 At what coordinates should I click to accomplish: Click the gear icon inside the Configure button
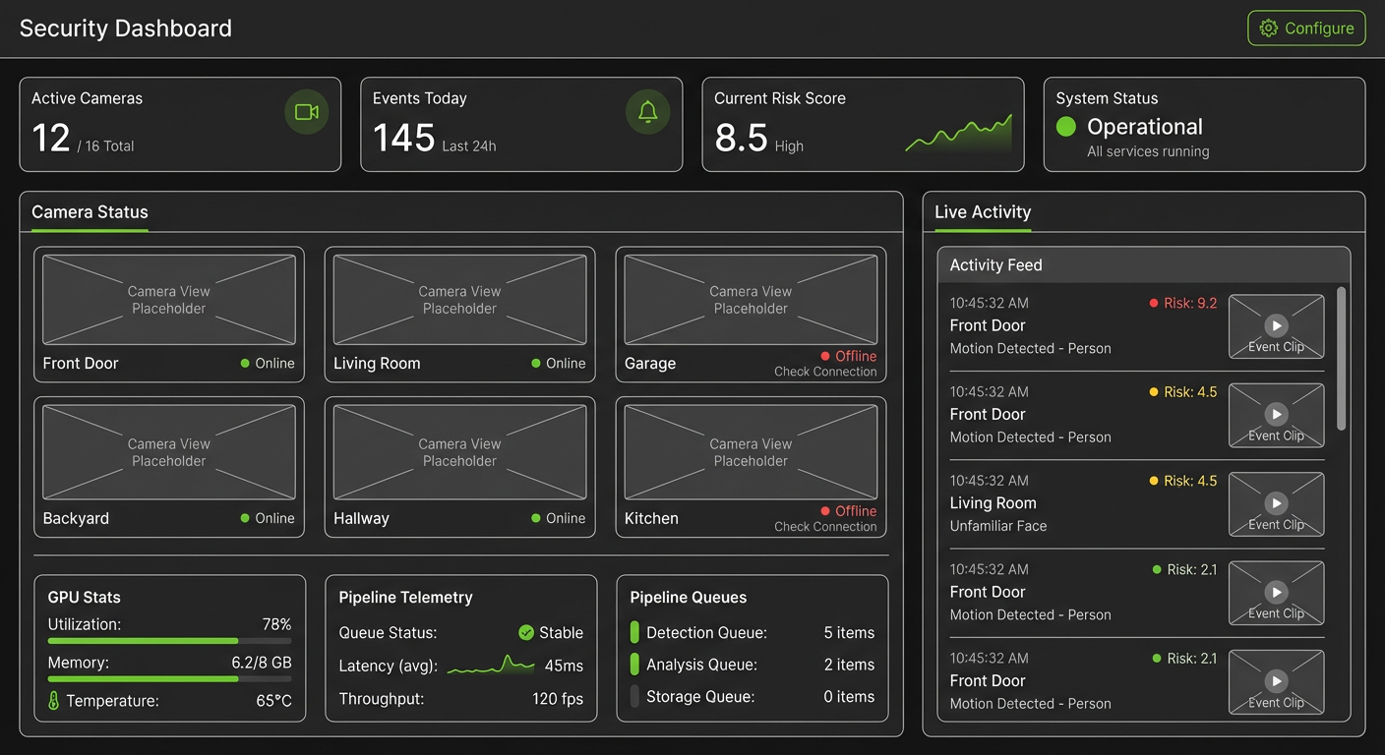[x=1268, y=29]
